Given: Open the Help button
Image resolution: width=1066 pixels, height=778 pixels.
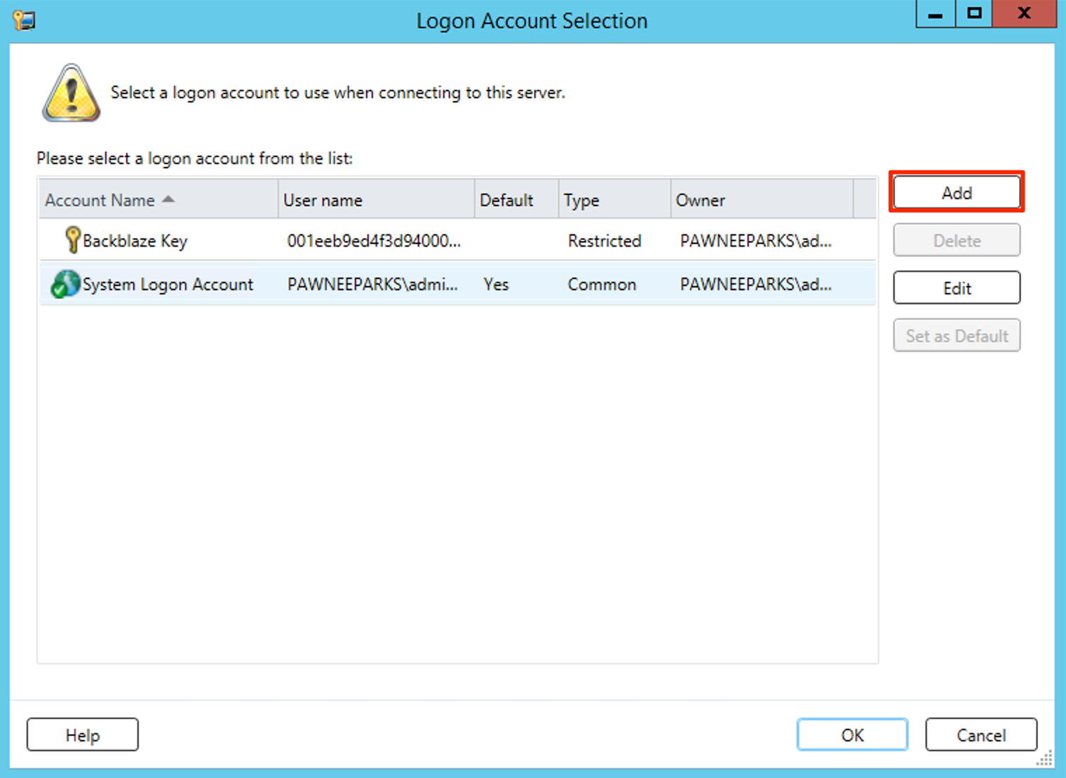Looking at the screenshot, I should pyautogui.click(x=83, y=735).
